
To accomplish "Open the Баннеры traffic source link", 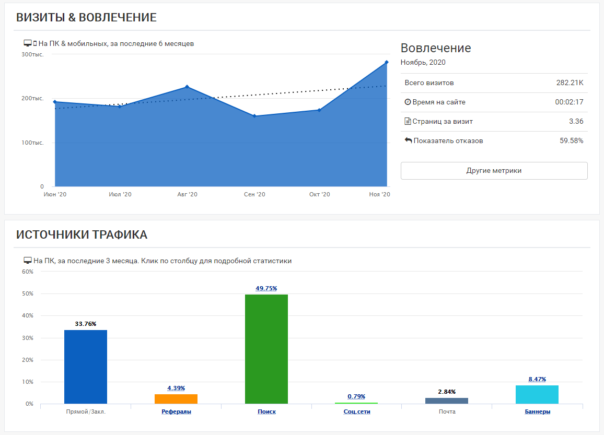I will pyautogui.click(x=538, y=412).
